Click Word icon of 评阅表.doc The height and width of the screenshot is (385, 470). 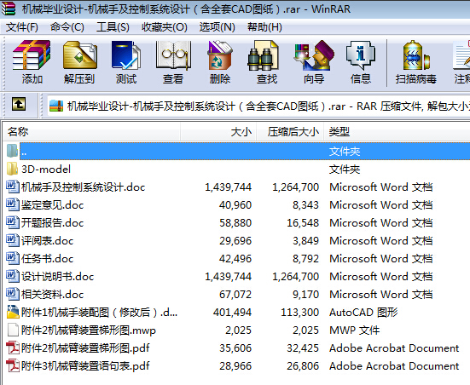pos(12,240)
